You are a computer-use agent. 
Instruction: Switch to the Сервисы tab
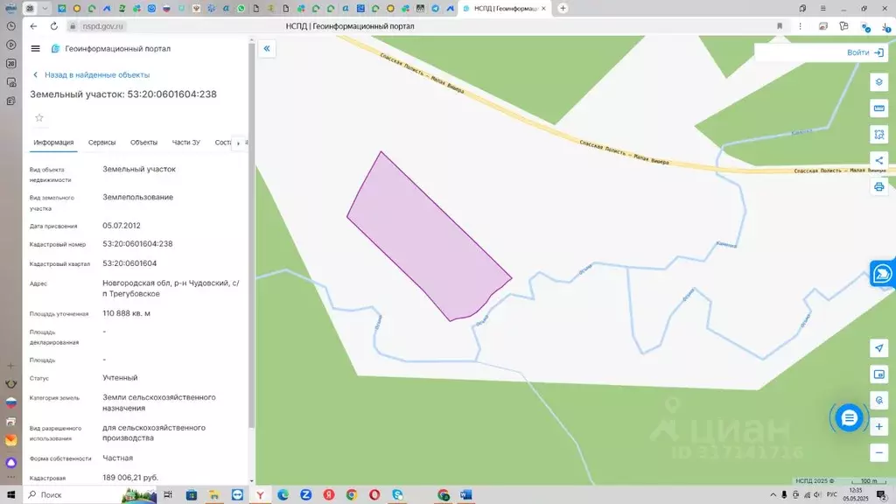click(x=101, y=143)
